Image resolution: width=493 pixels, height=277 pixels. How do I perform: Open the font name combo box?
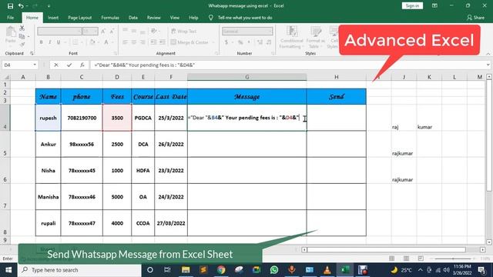(x=59, y=31)
